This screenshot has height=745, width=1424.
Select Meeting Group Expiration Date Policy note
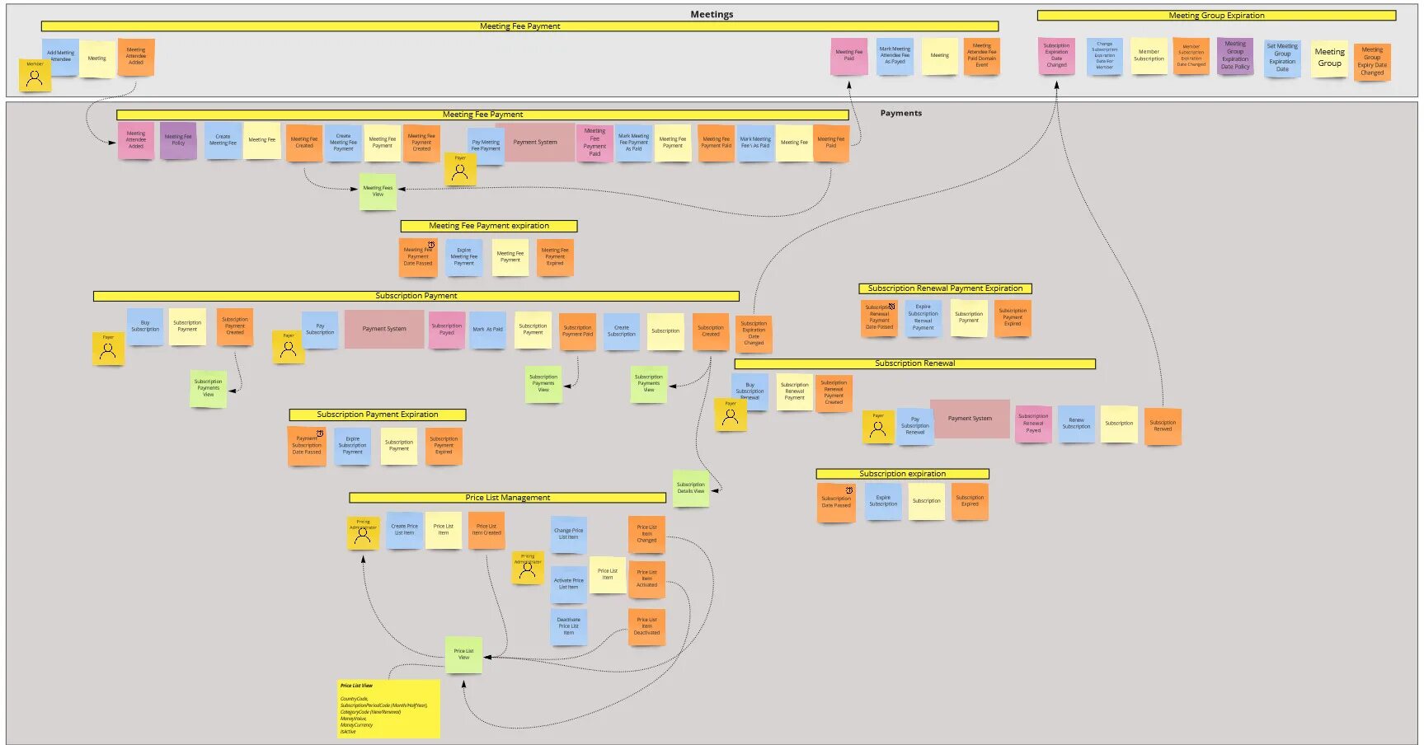(1235, 55)
